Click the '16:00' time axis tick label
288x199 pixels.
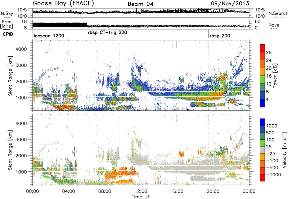[177, 191]
